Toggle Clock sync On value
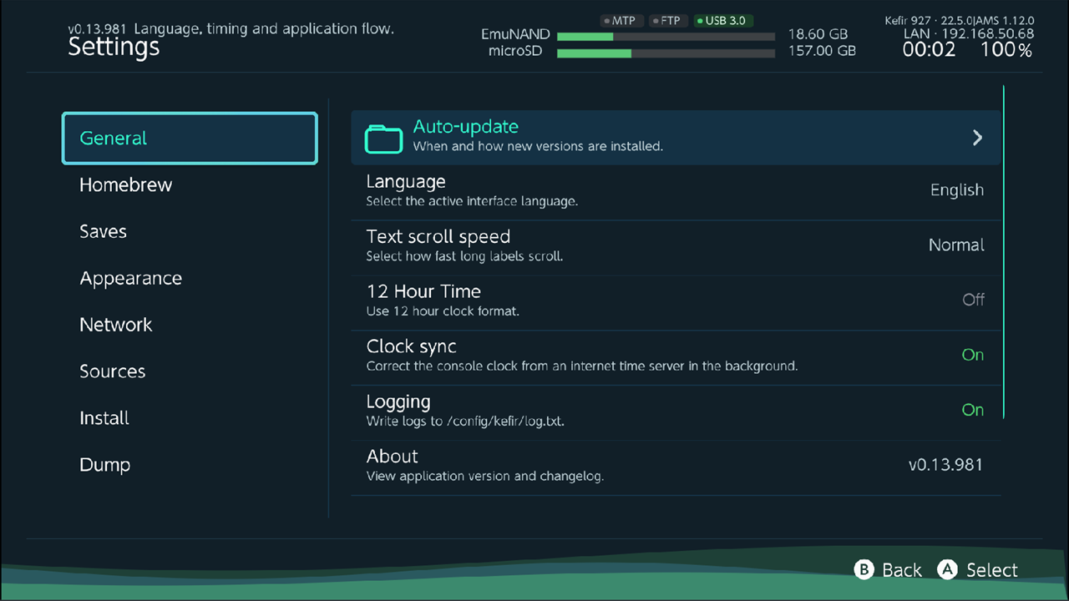This screenshot has width=1069, height=601. click(973, 355)
